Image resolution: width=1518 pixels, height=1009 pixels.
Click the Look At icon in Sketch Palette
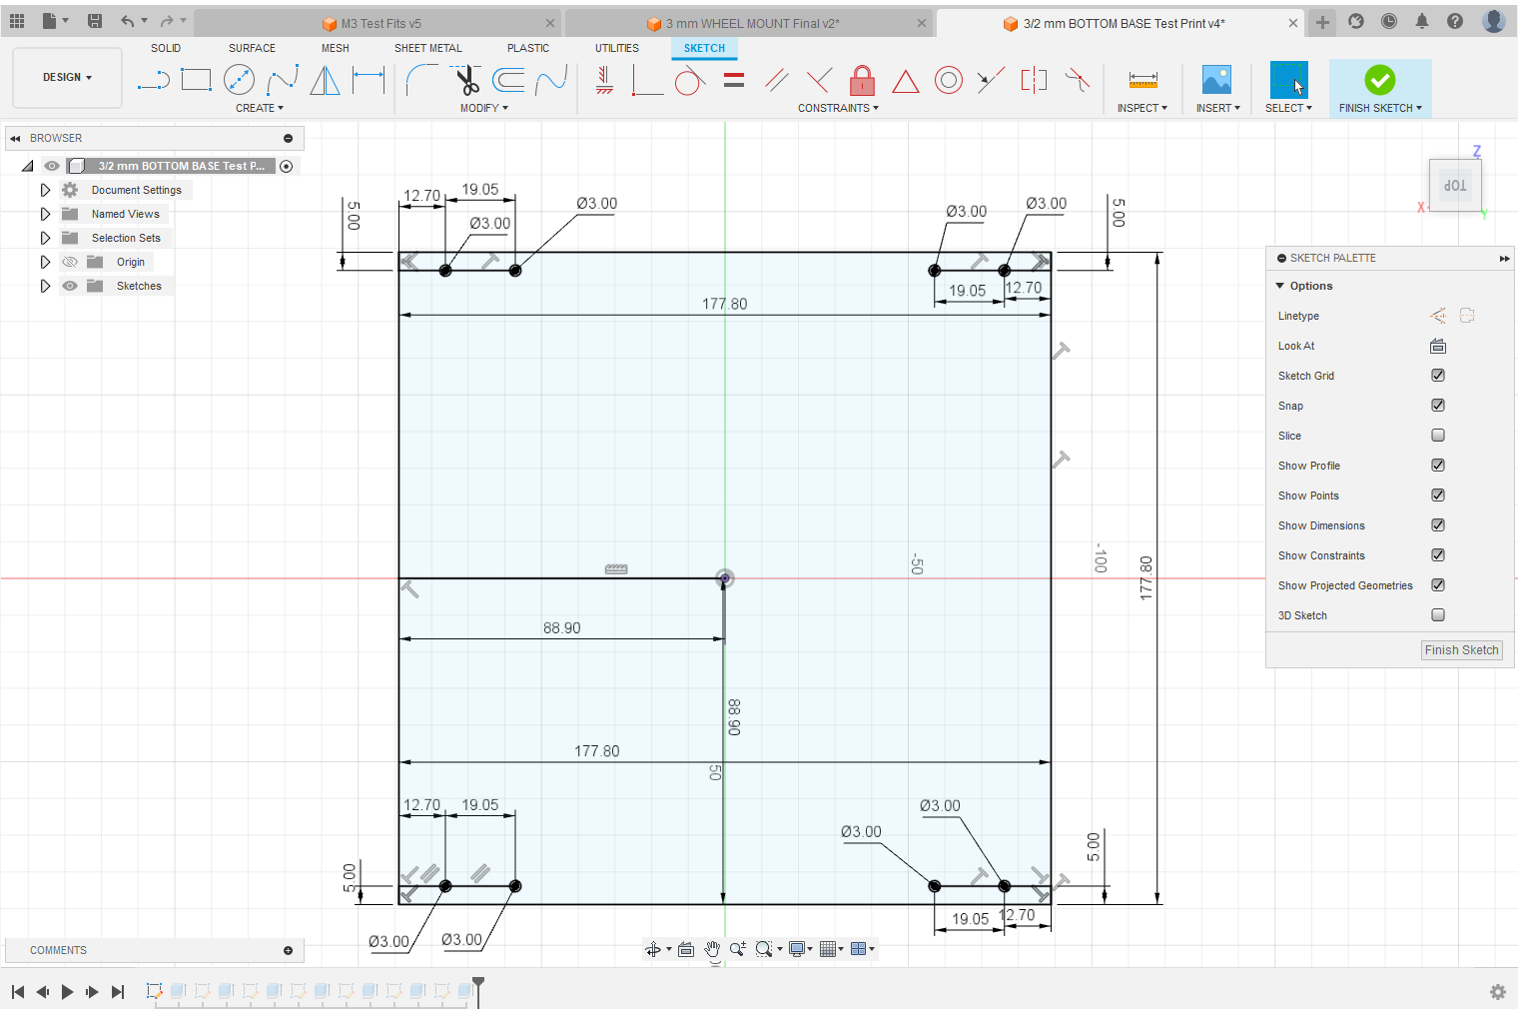[x=1438, y=346]
